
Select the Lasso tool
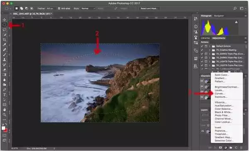[5, 30]
